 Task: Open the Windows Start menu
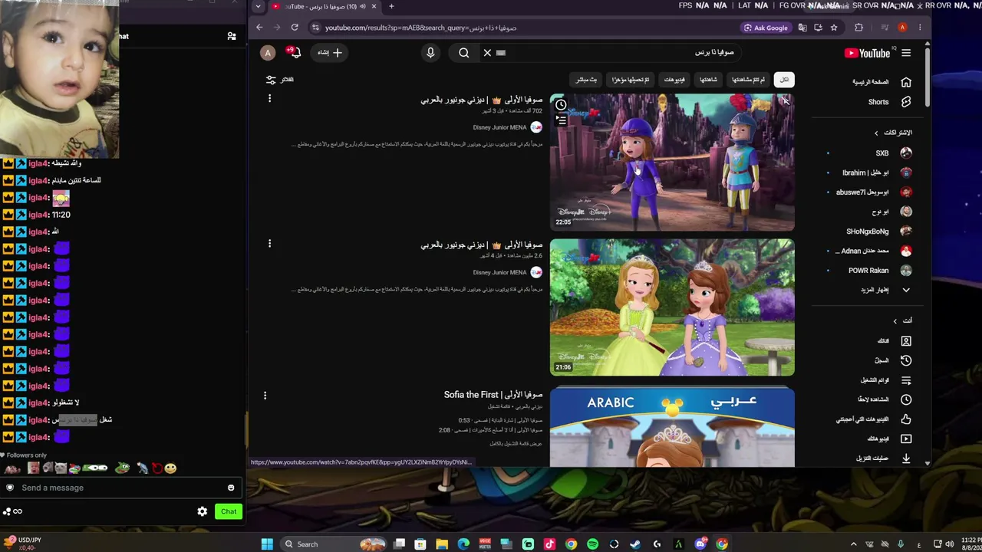tap(267, 544)
